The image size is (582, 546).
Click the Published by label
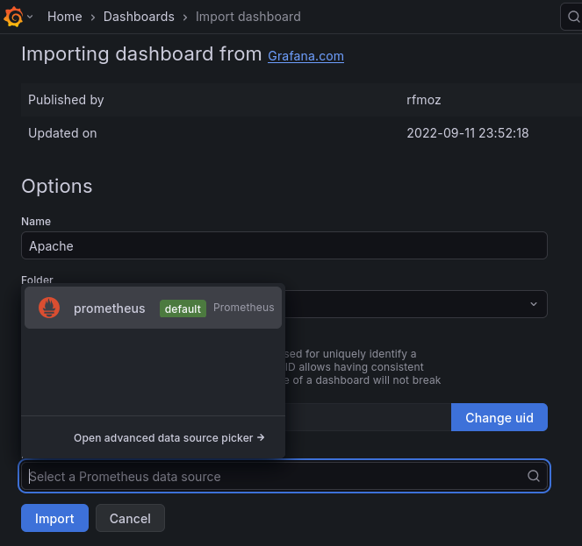[x=66, y=100]
